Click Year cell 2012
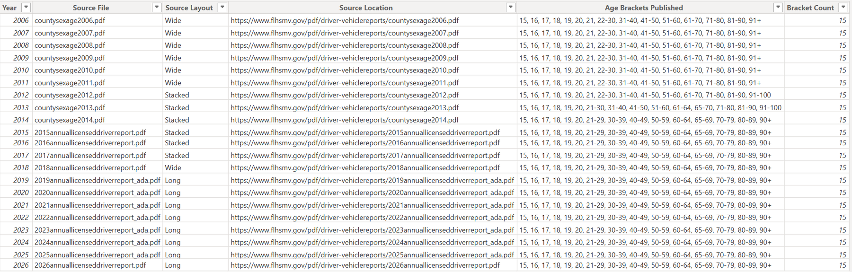852x272 pixels. point(21,95)
